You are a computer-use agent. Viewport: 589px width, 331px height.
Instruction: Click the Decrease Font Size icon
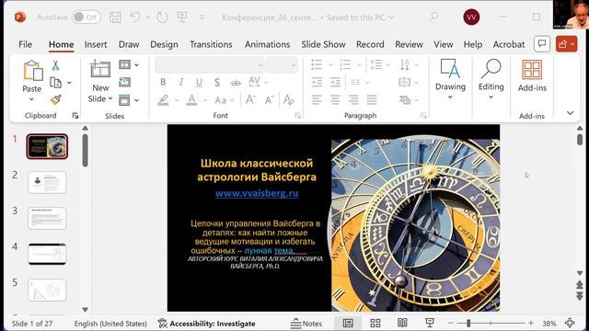point(269,100)
